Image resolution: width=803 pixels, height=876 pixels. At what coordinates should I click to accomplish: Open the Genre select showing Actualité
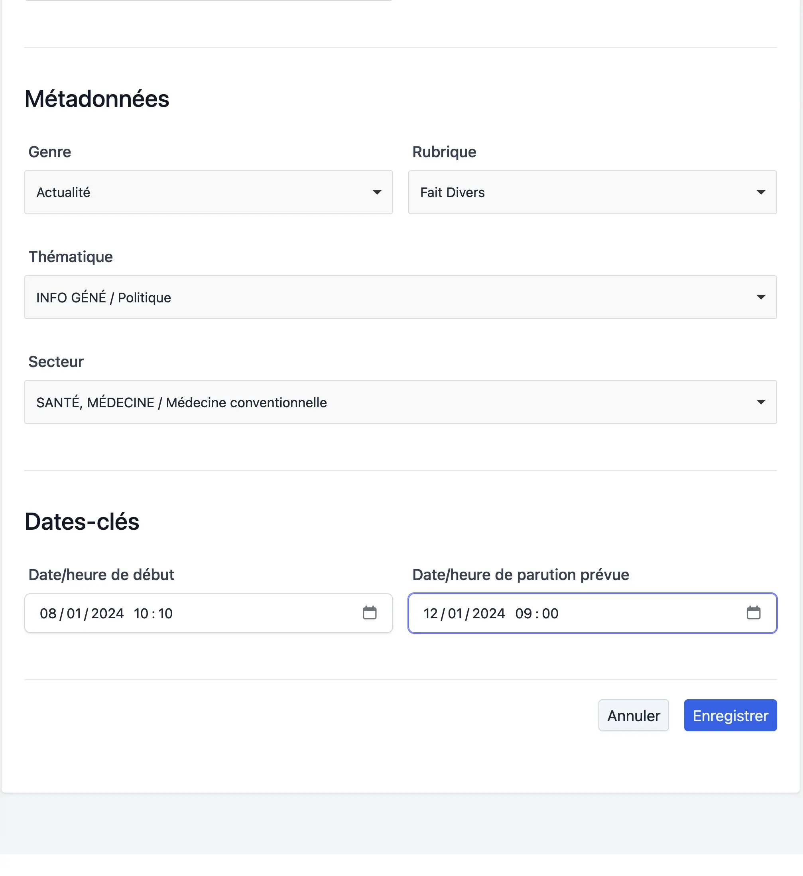pos(209,192)
